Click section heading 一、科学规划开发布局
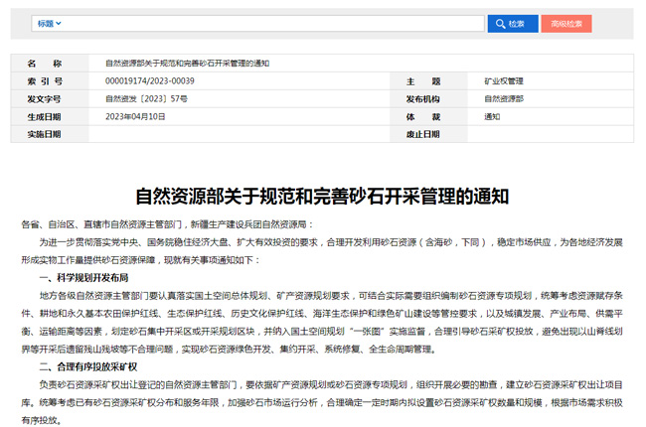 pyautogui.click(x=84, y=277)
